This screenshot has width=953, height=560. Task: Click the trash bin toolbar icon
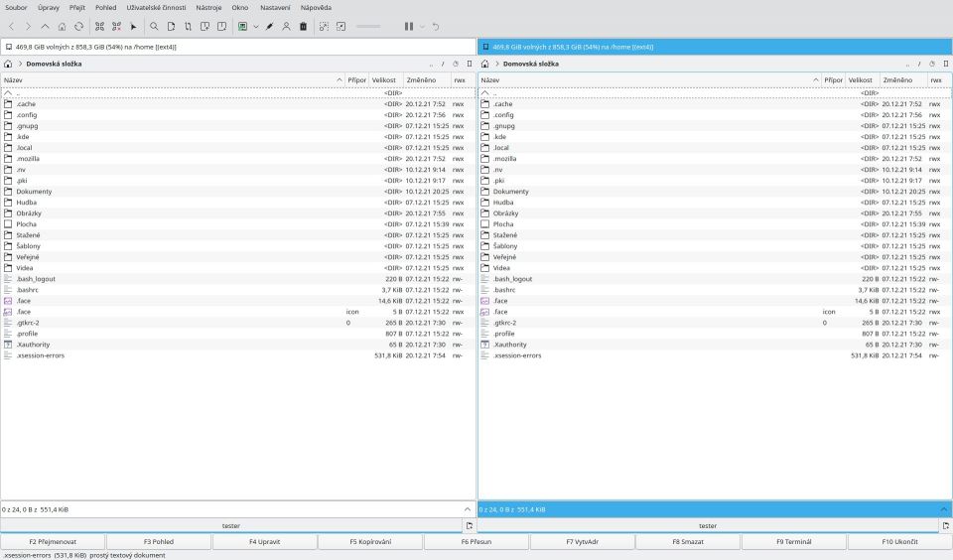(304, 27)
